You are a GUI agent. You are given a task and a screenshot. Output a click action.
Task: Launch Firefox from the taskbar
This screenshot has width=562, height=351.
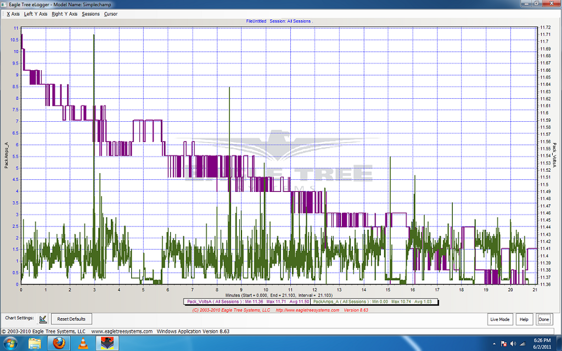click(x=58, y=343)
